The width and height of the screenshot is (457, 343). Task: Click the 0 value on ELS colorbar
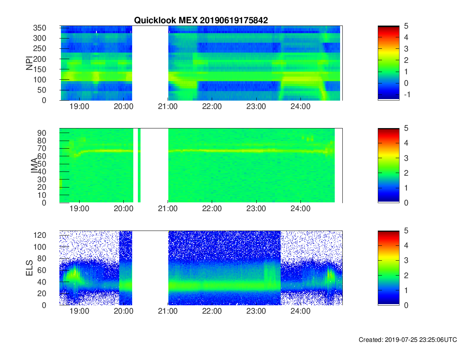[406, 305]
